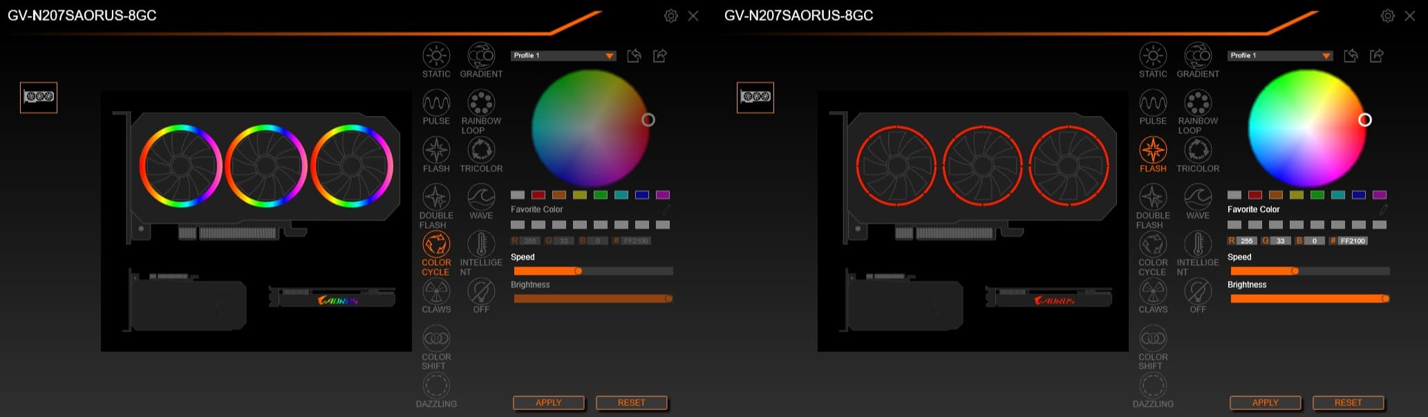Click color wheel in right window
The width and height of the screenshot is (1428, 417).
click(x=1307, y=128)
